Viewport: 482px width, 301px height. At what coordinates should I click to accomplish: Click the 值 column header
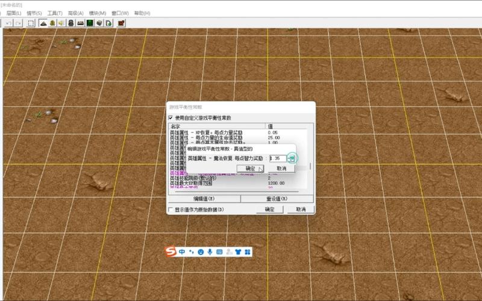287,126
